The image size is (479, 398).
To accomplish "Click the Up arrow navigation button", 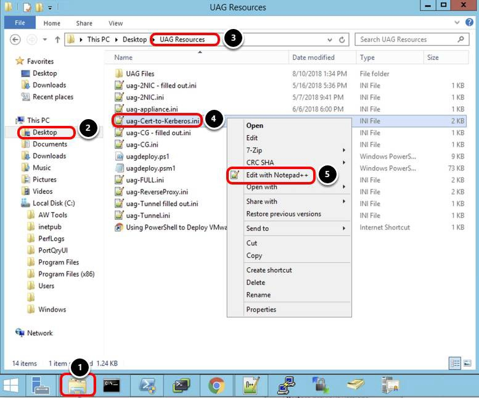I will [x=57, y=39].
